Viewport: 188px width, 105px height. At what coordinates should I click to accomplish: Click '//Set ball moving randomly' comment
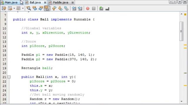(57, 94)
